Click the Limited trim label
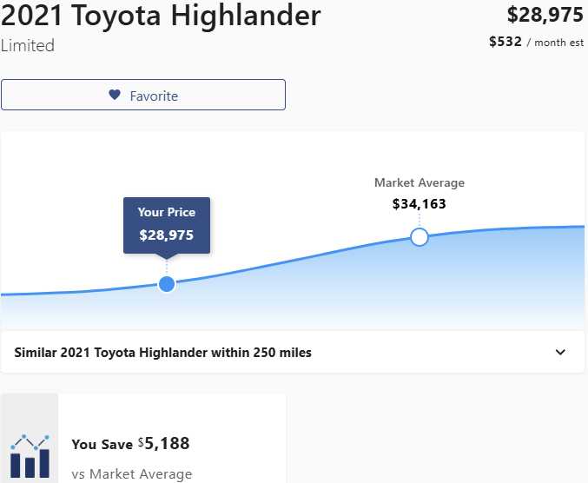This screenshot has width=588, height=483. (x=28, y=45)
